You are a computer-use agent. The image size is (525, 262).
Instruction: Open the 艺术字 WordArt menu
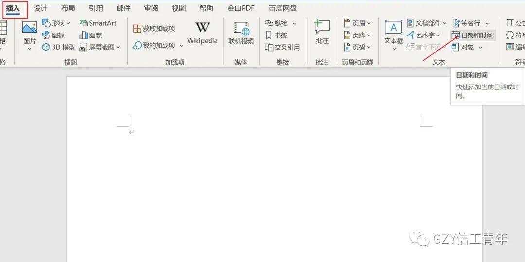tap(423, 35)
